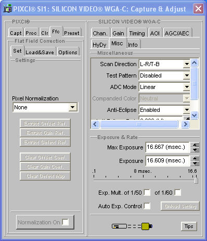This screenshot has width=207, height=241.
Task: Switch to the Clr tab
Action: (45, 33)
